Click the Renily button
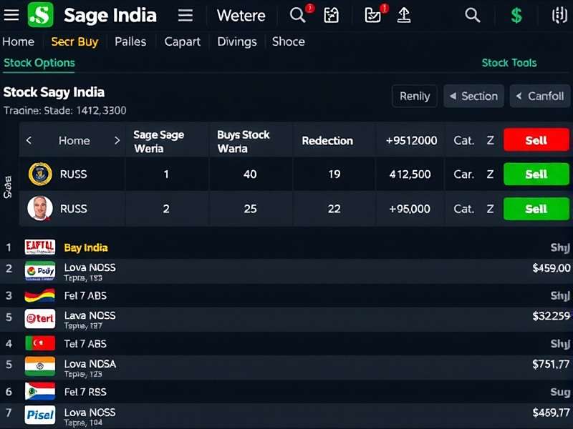 click(414, 96)
